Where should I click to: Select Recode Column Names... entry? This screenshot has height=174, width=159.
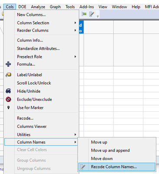pos(117,167)
